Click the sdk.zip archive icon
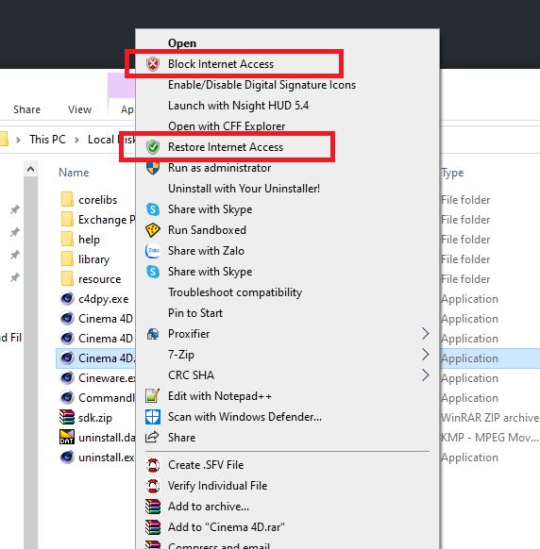Image resolution: width=540 pixels, height=549 pixels. pos(67,417)
